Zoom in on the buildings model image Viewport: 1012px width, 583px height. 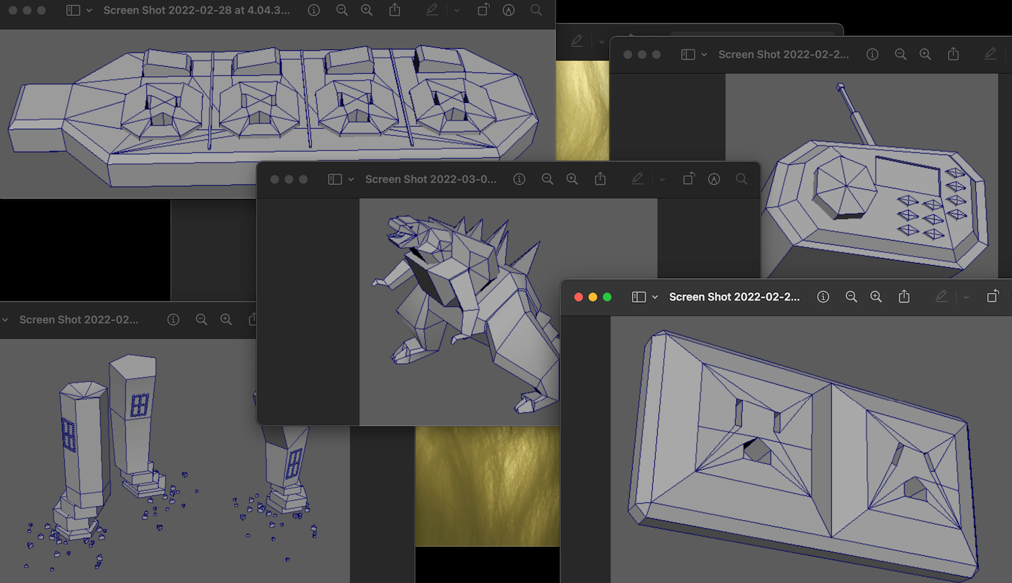[226, 320]
